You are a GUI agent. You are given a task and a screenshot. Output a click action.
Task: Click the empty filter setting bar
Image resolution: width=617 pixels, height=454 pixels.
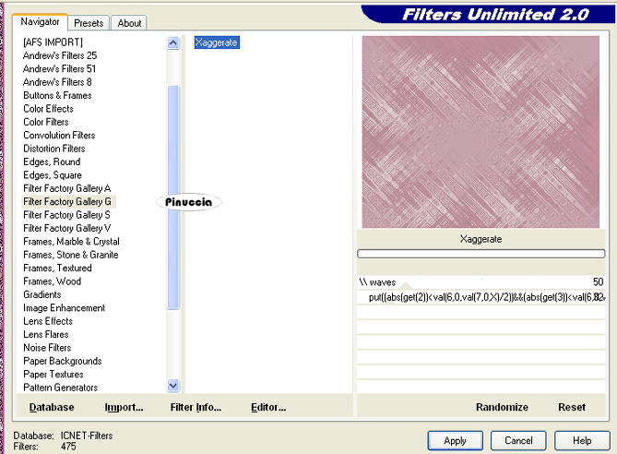481,254
